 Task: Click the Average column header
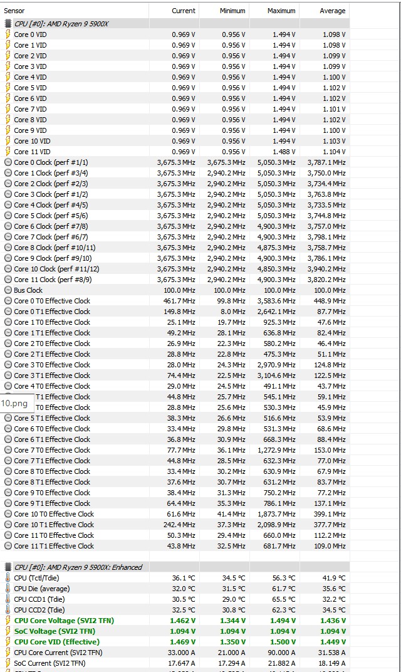pos(332,11)
